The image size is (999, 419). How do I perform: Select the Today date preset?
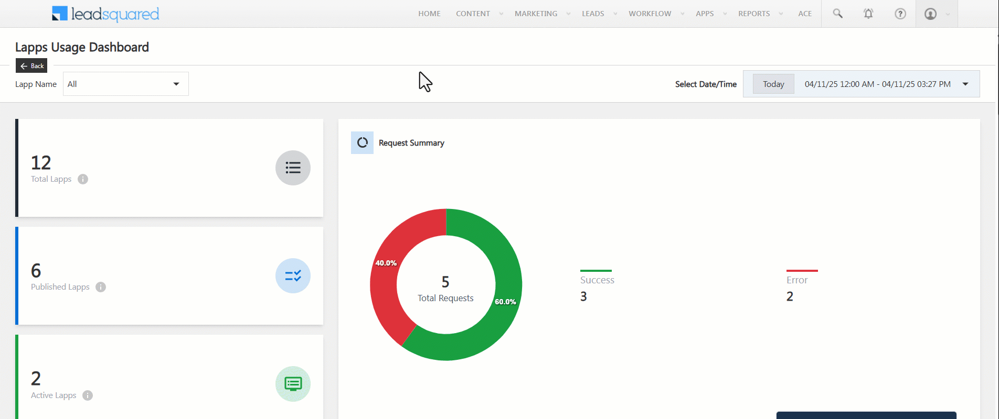pyautogui.click(x=773, y=84)
